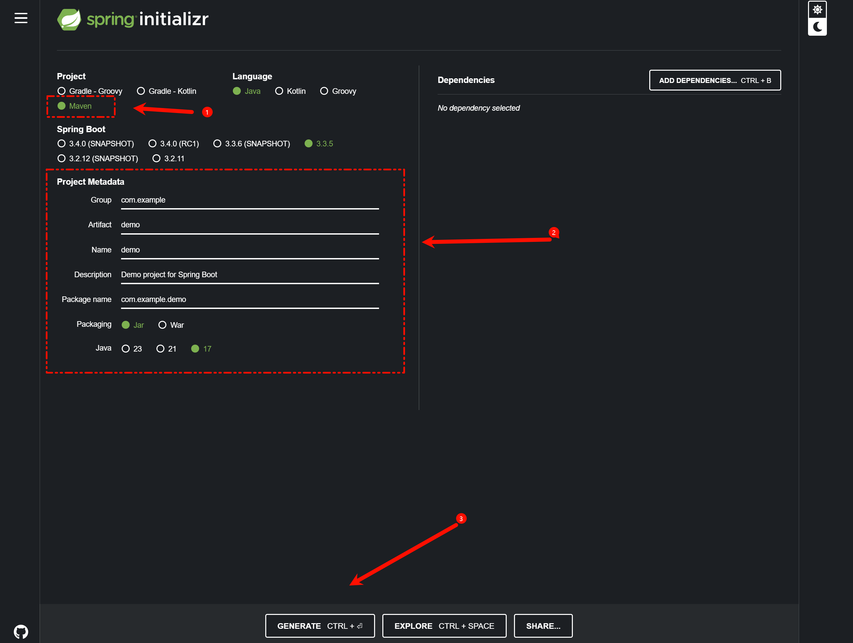Select Spring Boot 3.2.11
Image resolution: width=853 pixels, height=643 pixels.
click(169, 158)
